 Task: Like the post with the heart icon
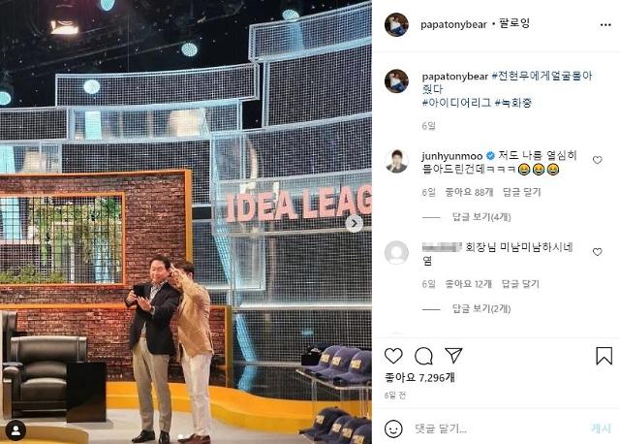click(393, 356)
